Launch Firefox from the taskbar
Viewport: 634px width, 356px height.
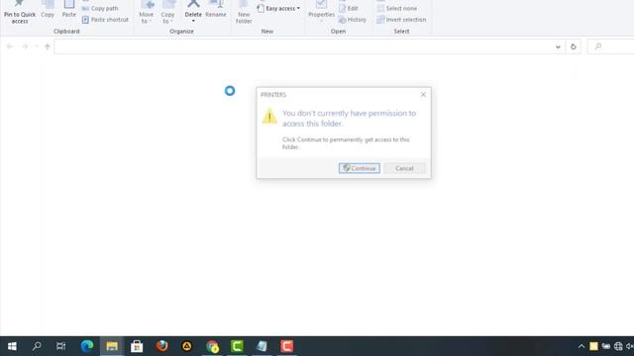click(162, 346)
